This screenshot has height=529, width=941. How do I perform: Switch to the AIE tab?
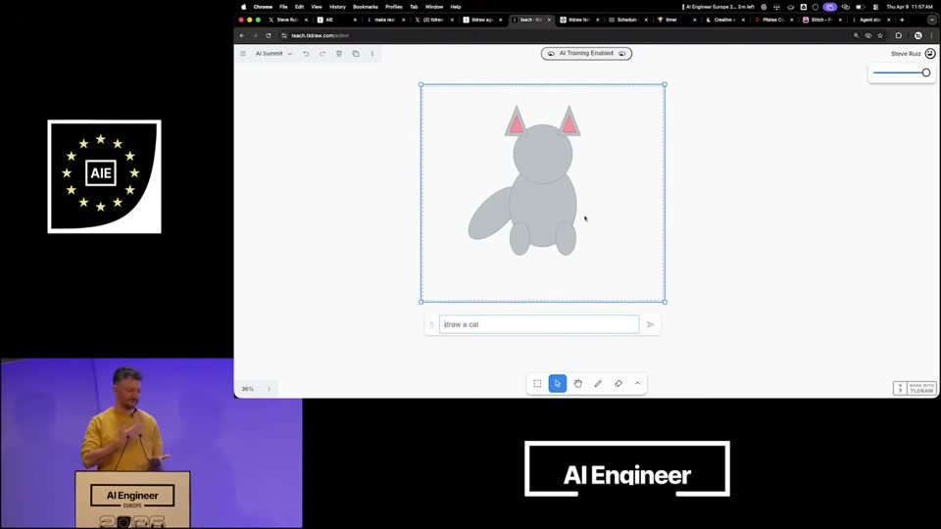click(336, 20)
